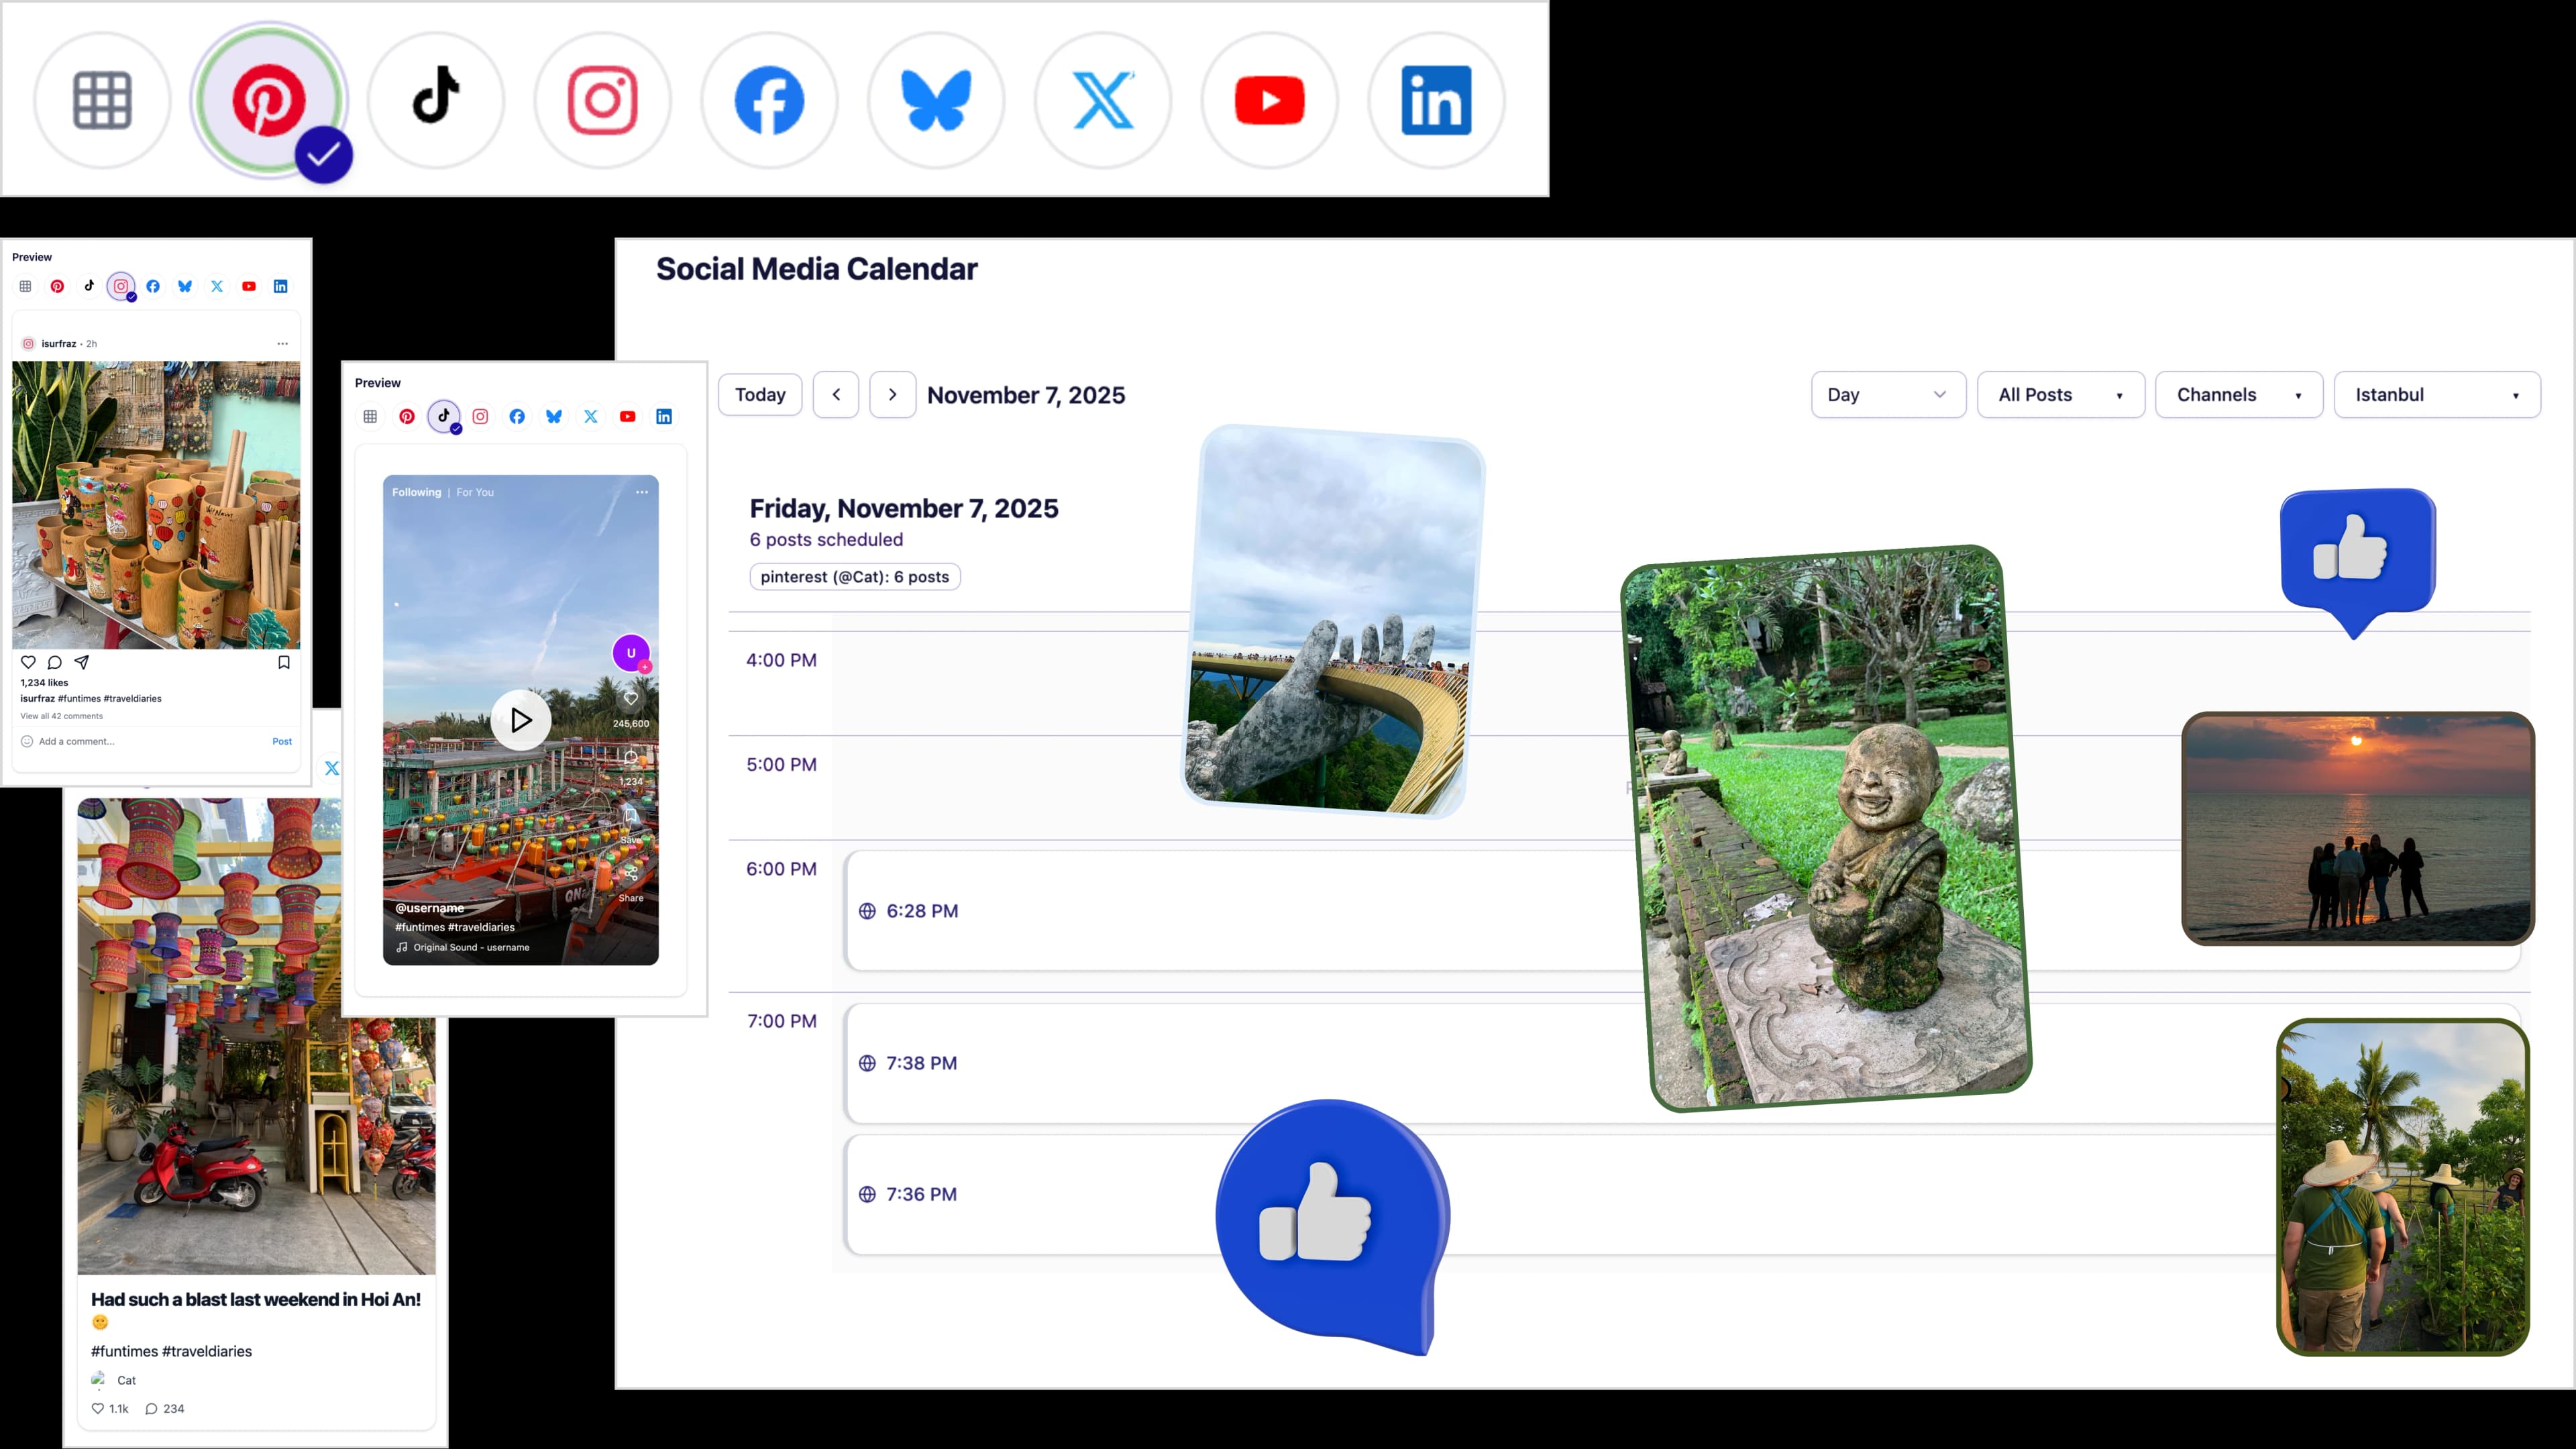Toggle the bookmark save icon on the Instagram preview
This screenshot has height=1449, width=2576.
tap(283, 662)
